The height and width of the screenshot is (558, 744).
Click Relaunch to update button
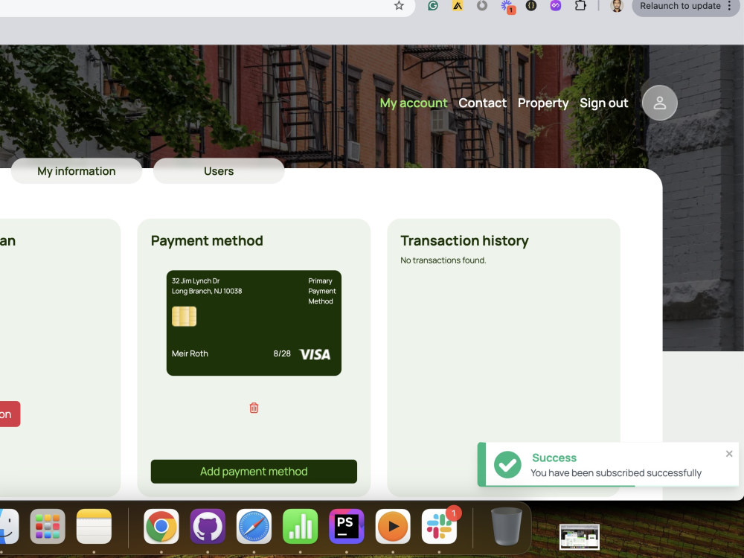(681, 6)
